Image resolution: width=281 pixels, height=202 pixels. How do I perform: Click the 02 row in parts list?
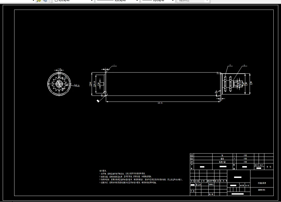(x=232, y=158)
